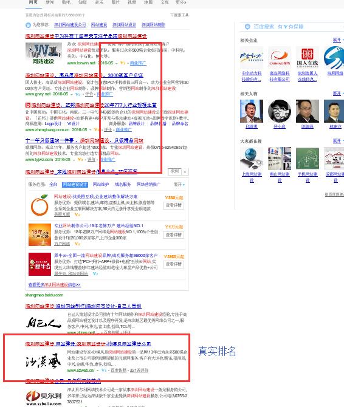This screenshot has height=407, width=344.
Task: Click the circular black-and-white portrait
Action: click(280, 111)
